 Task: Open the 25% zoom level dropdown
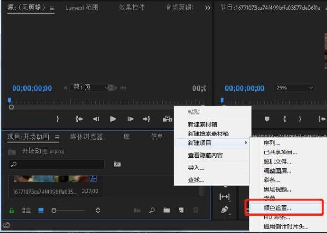[x=294, y=88]
